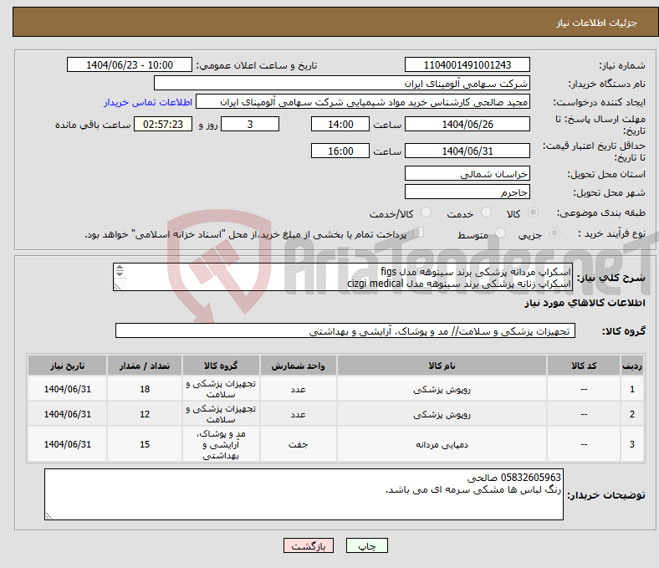The image size is (659, 568).
Task: Click the جزئیات اطلاعات نیاز page title
Action: tap(596, 23)
